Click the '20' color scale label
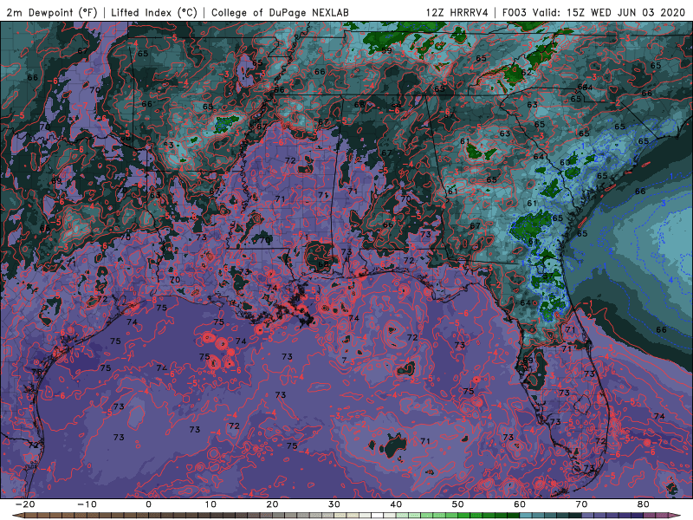The image size is (693, 520). coord(272,504)
